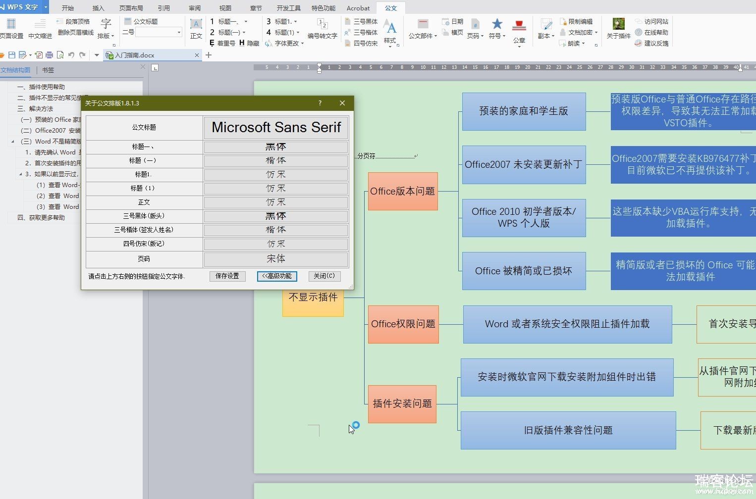Expand the 标题1. heading dropdown arrow

[296, 22]
